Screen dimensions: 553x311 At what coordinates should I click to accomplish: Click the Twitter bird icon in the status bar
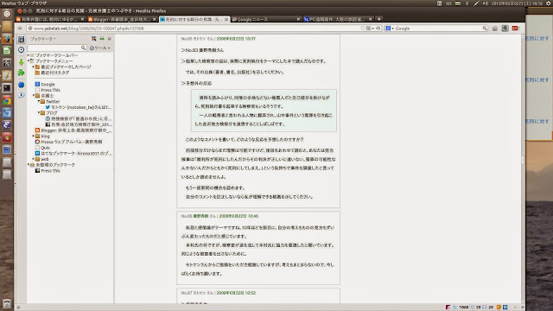[454, 308]
